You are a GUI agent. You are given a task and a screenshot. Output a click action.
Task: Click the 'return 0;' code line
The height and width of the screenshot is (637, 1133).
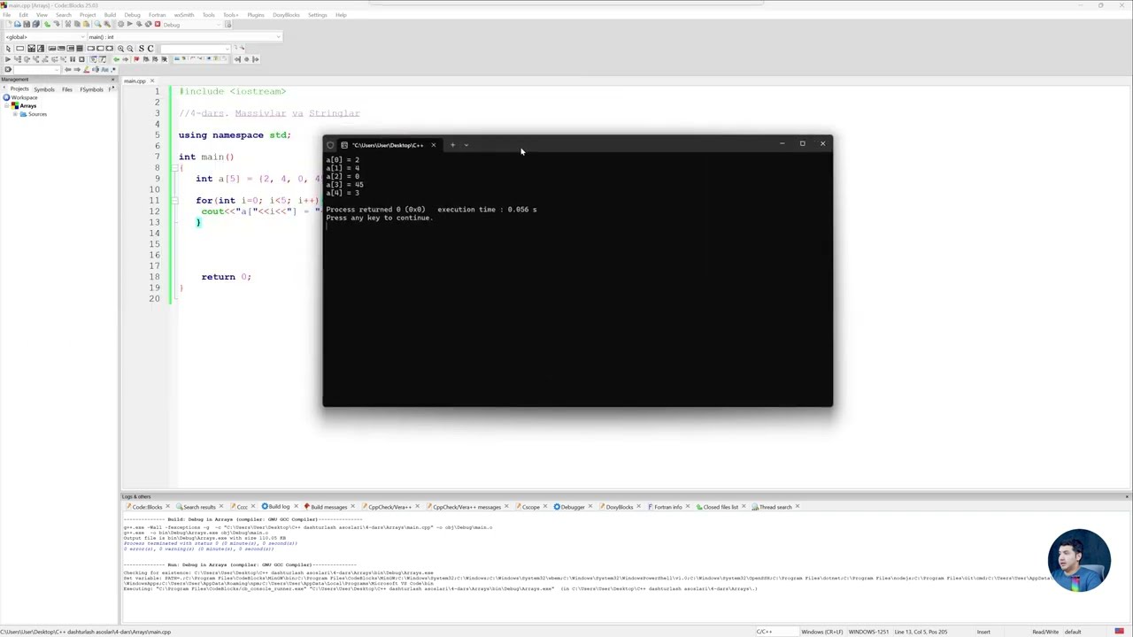(x=227, y=277)
